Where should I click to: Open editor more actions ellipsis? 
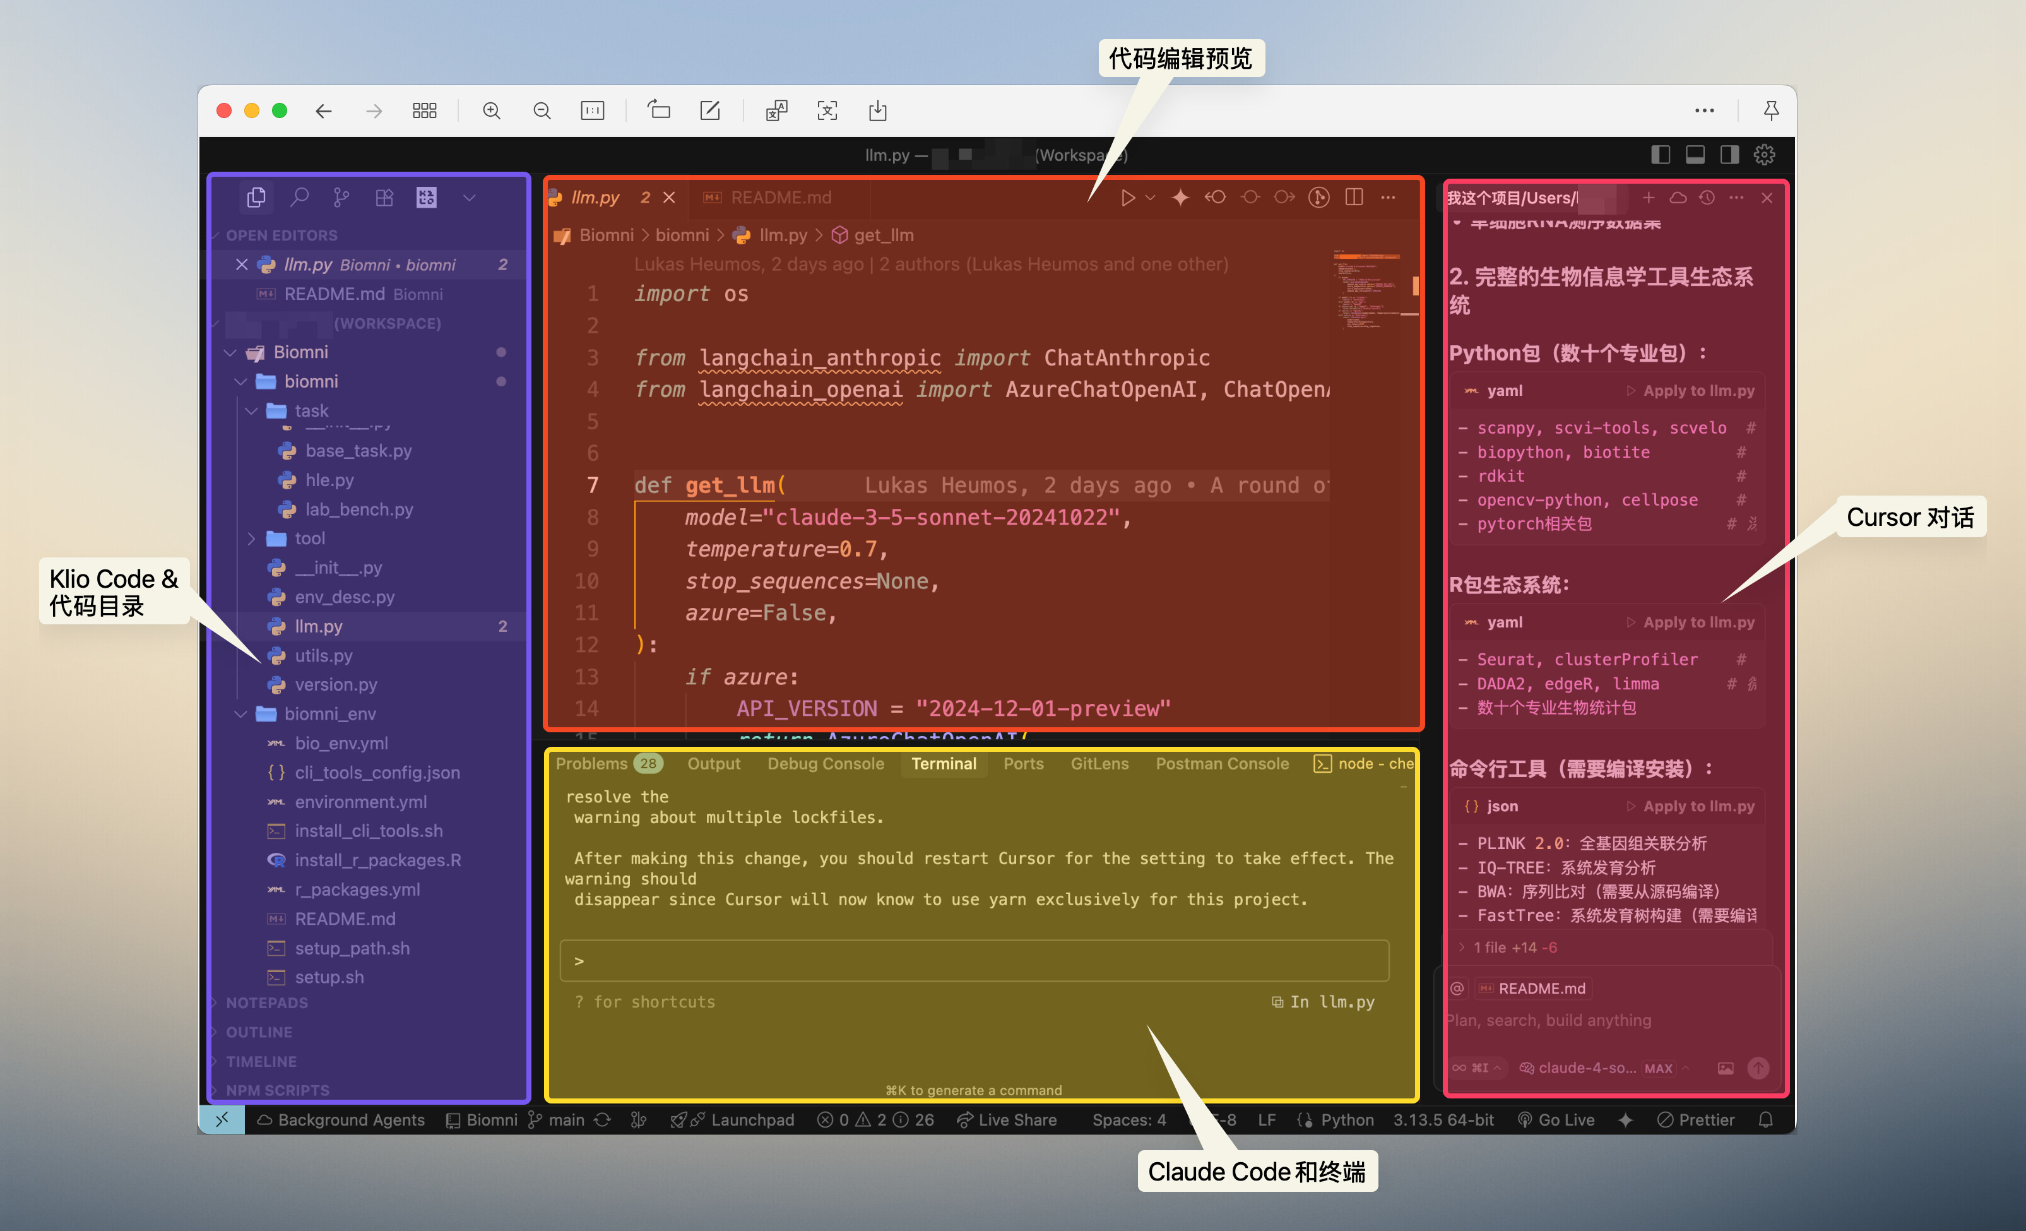pos(1388,198)
